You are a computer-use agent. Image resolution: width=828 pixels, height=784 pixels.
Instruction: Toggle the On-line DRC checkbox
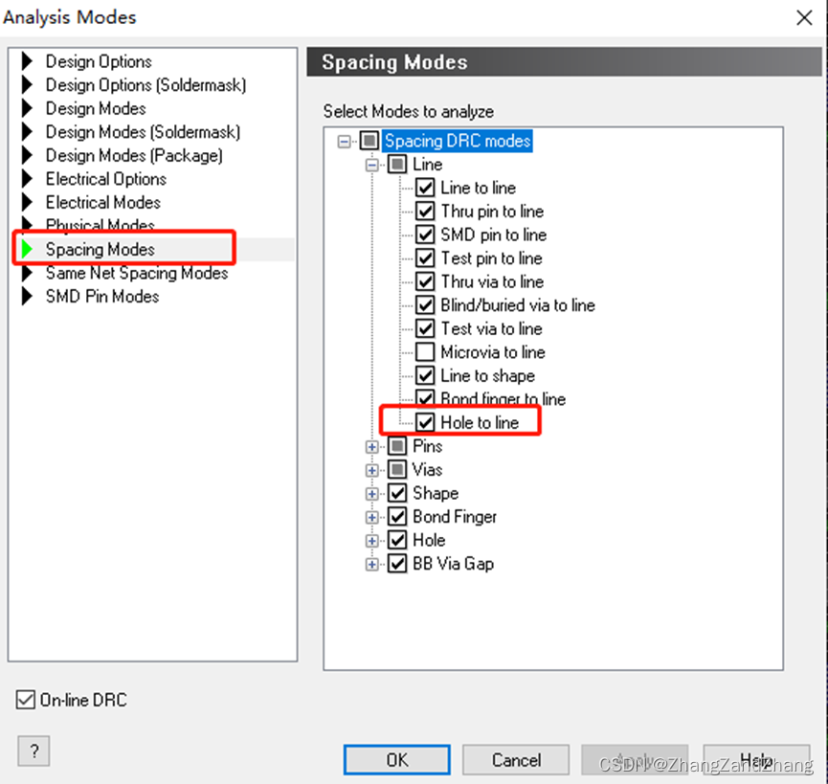pos(26,701)
